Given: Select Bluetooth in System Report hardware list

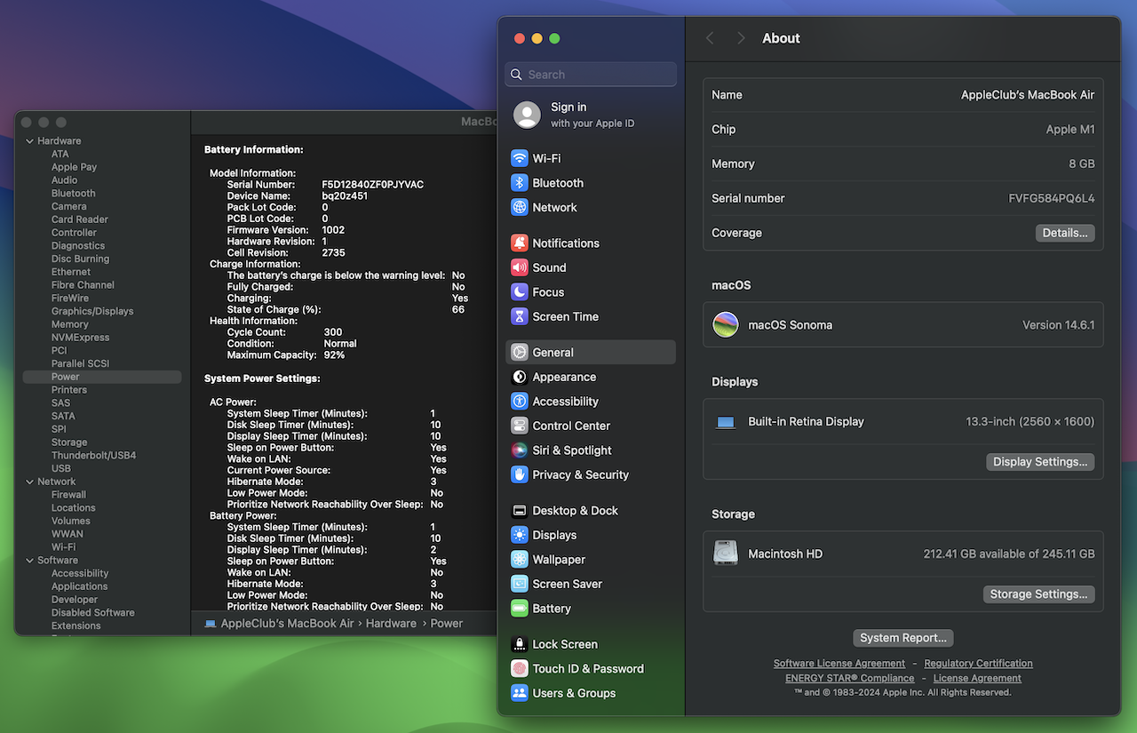Looking at the screenshot, I should [x=73, y=193].
